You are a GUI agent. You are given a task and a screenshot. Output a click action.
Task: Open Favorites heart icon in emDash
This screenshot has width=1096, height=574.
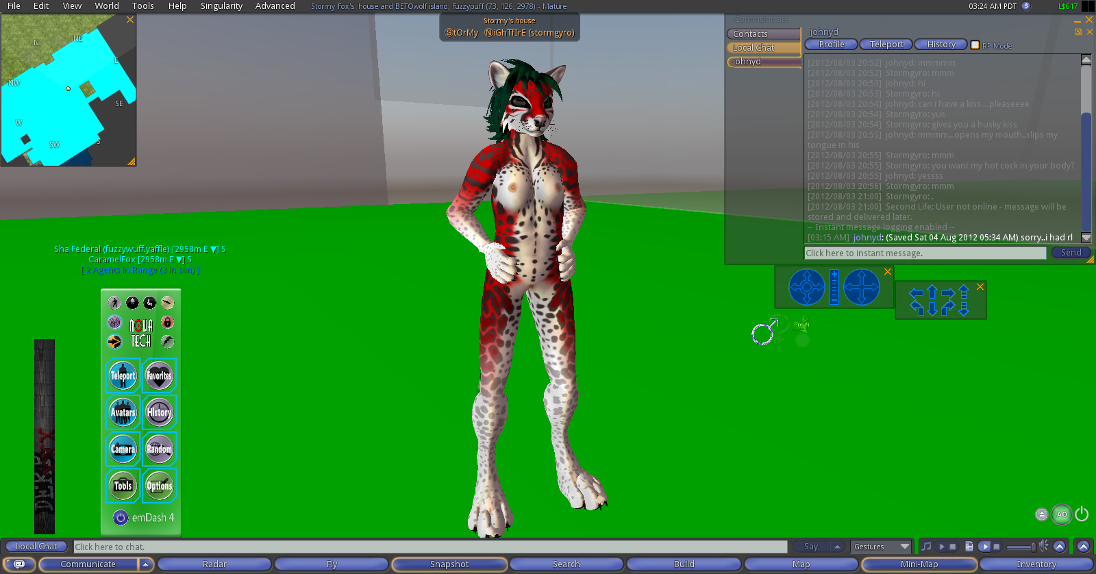(x=159, y=375)
